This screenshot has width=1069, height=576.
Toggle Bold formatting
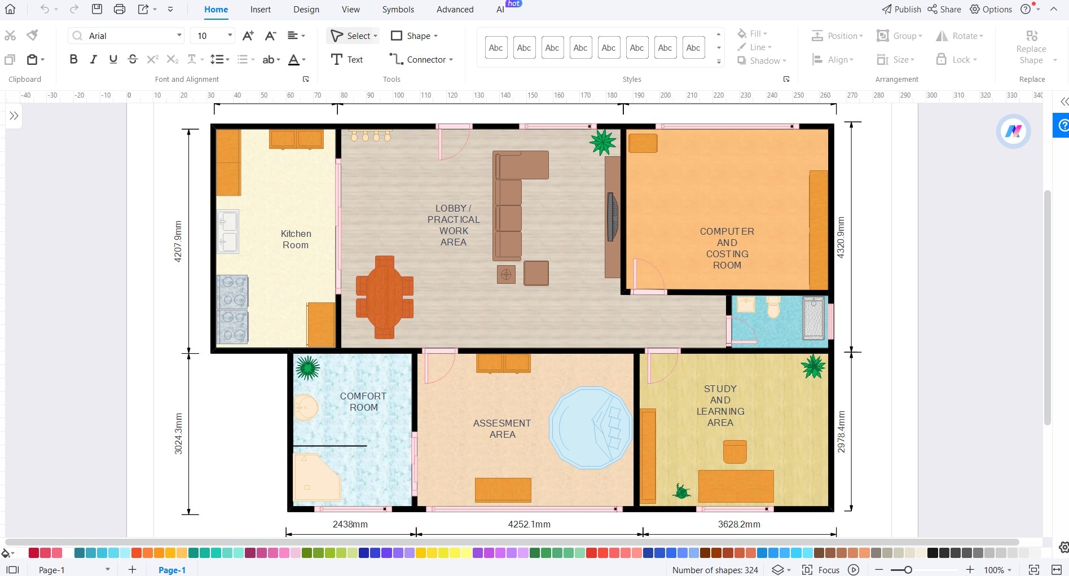pos(73,59)
